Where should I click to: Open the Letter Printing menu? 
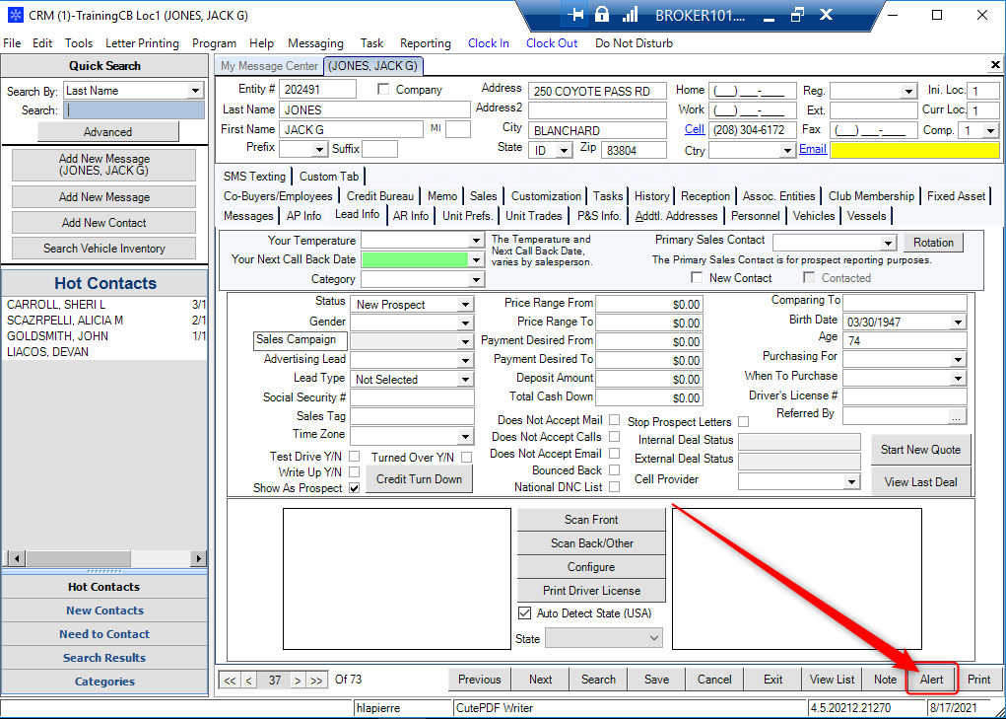coord(142,43)
